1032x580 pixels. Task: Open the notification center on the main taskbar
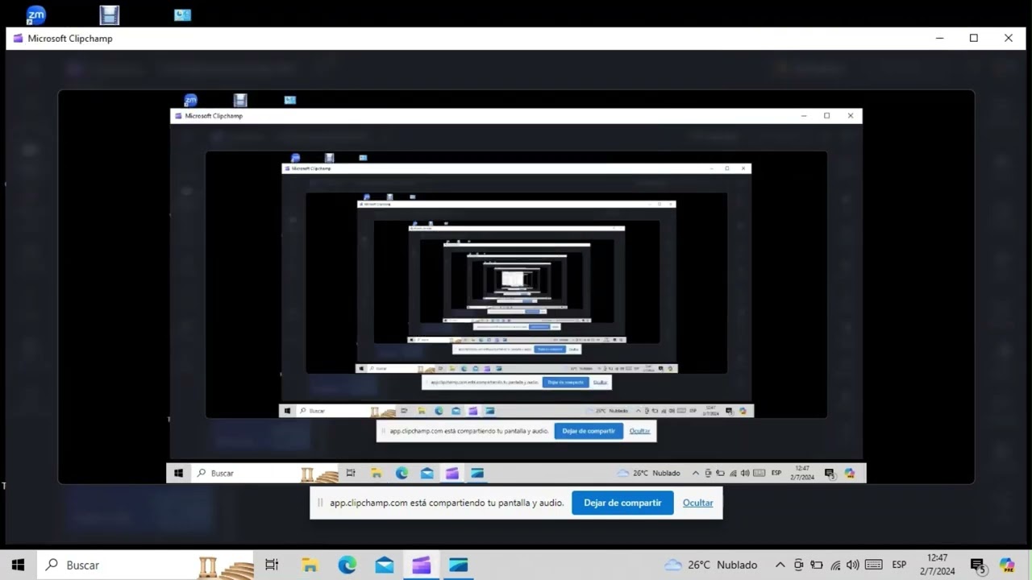(x=978, y=565)
